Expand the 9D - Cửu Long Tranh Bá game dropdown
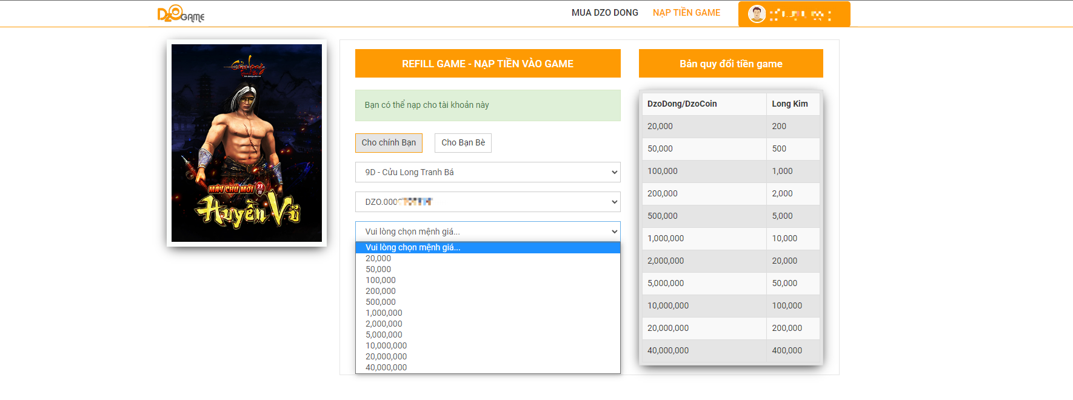The height and width of the screenshot is (400, 1073). 488,172
